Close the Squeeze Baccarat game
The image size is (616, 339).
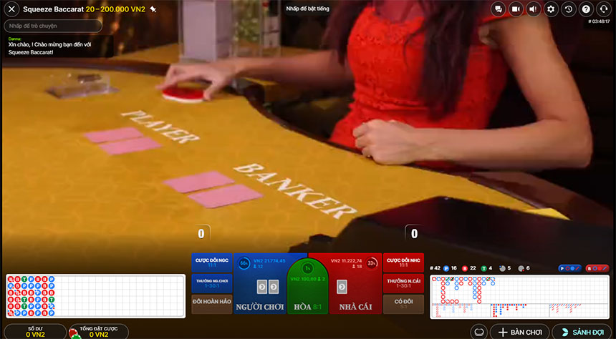tap(11, 9)
